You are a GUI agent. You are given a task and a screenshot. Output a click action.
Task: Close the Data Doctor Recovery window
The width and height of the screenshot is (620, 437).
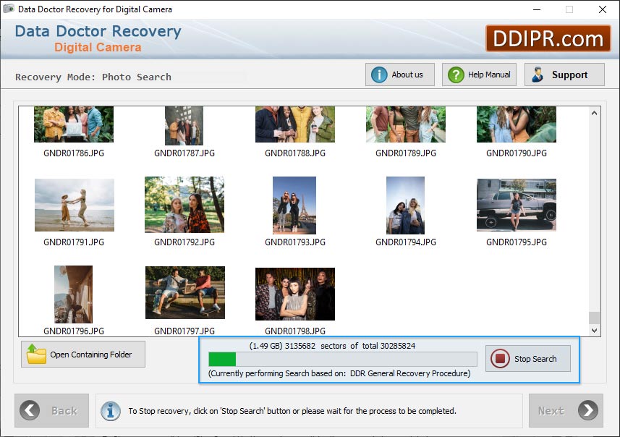(602, 9)
